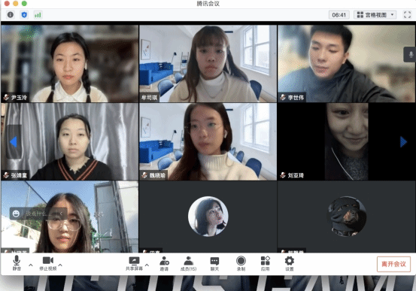Open the chat (聊天) icon
This screenshot has height=291, width=416.
tap(214, 264)
